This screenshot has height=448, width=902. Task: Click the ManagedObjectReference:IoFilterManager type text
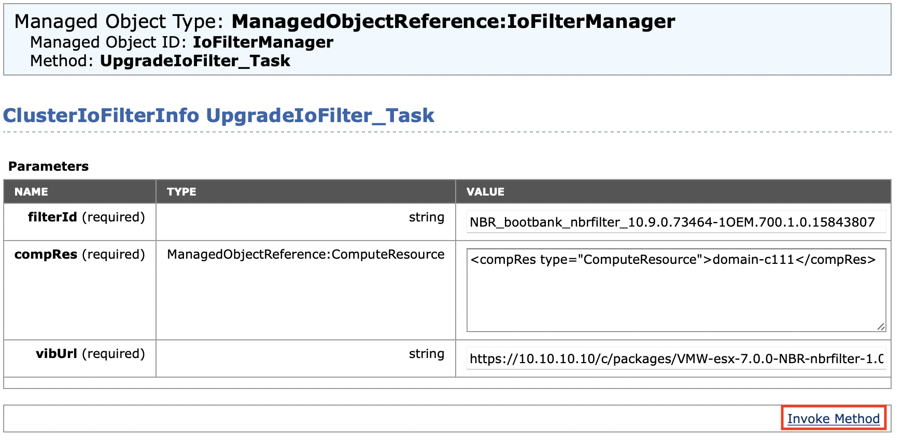coord(453,22)
